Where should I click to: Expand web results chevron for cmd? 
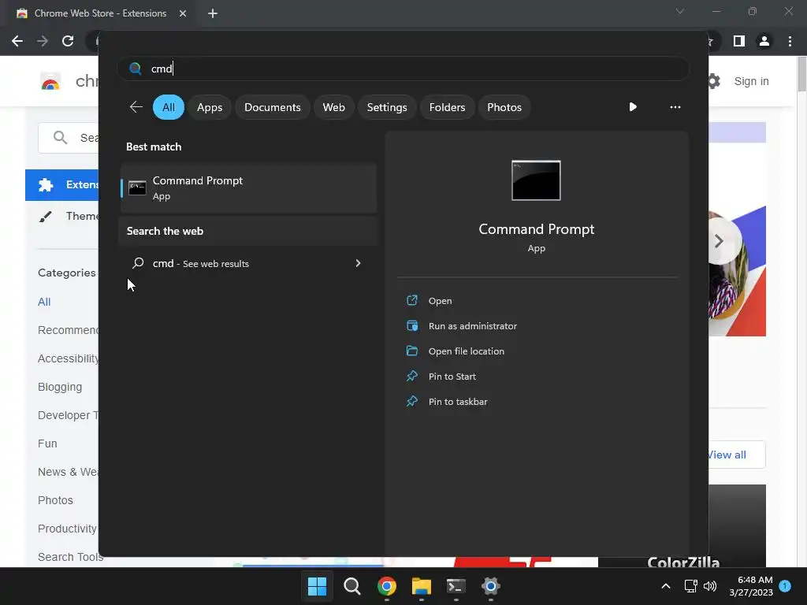click(358, 263)
